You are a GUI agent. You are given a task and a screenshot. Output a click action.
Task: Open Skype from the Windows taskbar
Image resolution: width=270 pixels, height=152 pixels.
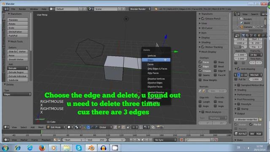79,148
